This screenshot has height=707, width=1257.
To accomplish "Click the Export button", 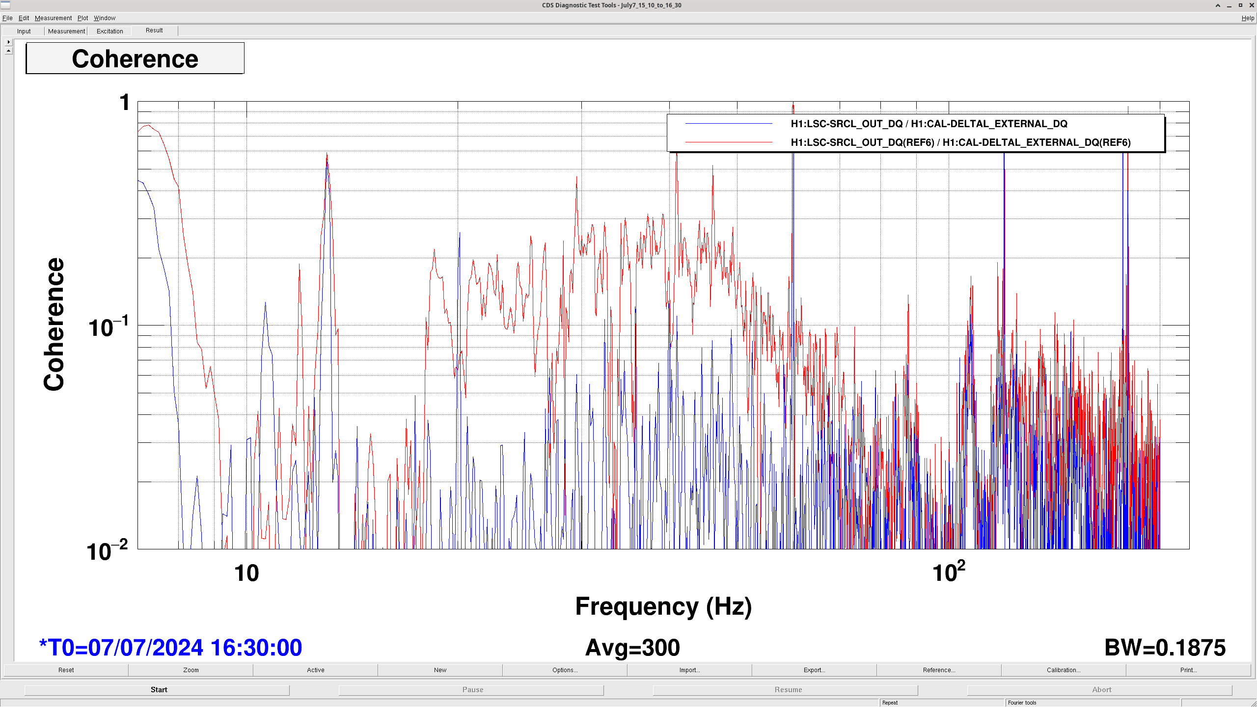I will pyautogui.click(x=815, y=670).
